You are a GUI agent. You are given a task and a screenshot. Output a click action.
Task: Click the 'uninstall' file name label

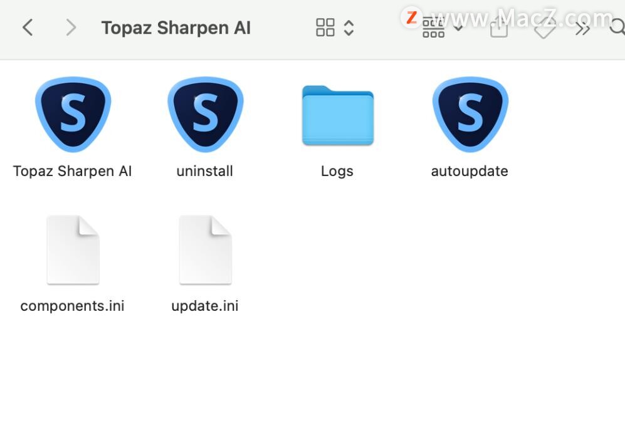205,171
